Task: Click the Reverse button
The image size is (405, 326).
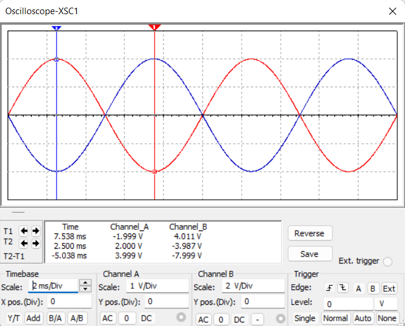Action: (309, 233)
